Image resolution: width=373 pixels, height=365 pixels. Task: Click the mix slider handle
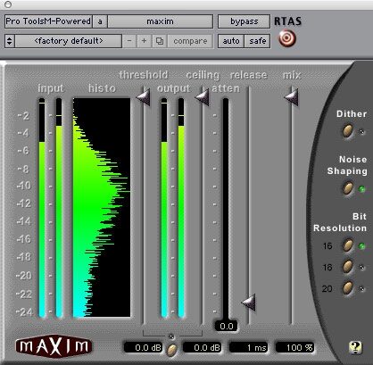click(x=291, y=97)
